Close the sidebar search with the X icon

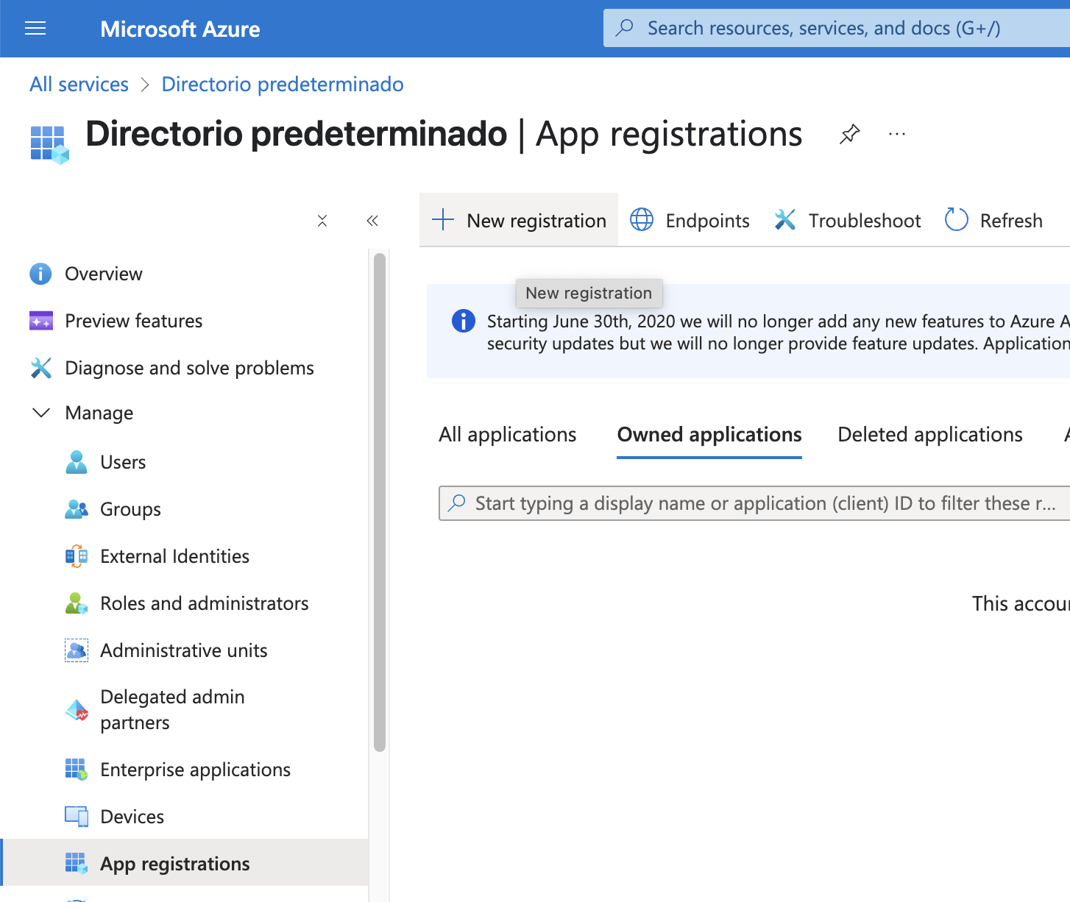(x=322, y=221)
